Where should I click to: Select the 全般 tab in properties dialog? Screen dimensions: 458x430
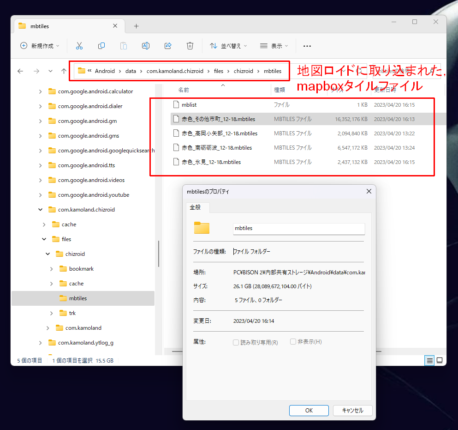pyautogui.click(x=195, y=207)
